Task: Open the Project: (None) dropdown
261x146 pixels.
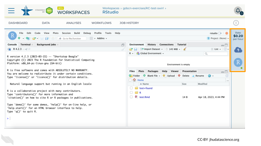Action: 218,38
